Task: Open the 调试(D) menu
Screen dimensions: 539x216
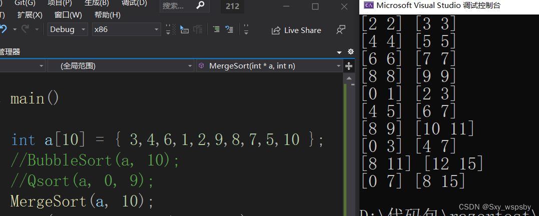Action: (x=134, y=3)
